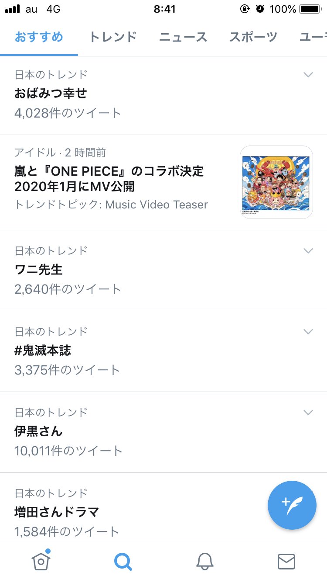The height and width of the screenshot is (583, 327).
Task: Select the おすすめ tab
Action: (39, 37)
